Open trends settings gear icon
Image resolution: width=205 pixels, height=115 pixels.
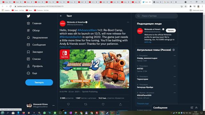point(174,50)
